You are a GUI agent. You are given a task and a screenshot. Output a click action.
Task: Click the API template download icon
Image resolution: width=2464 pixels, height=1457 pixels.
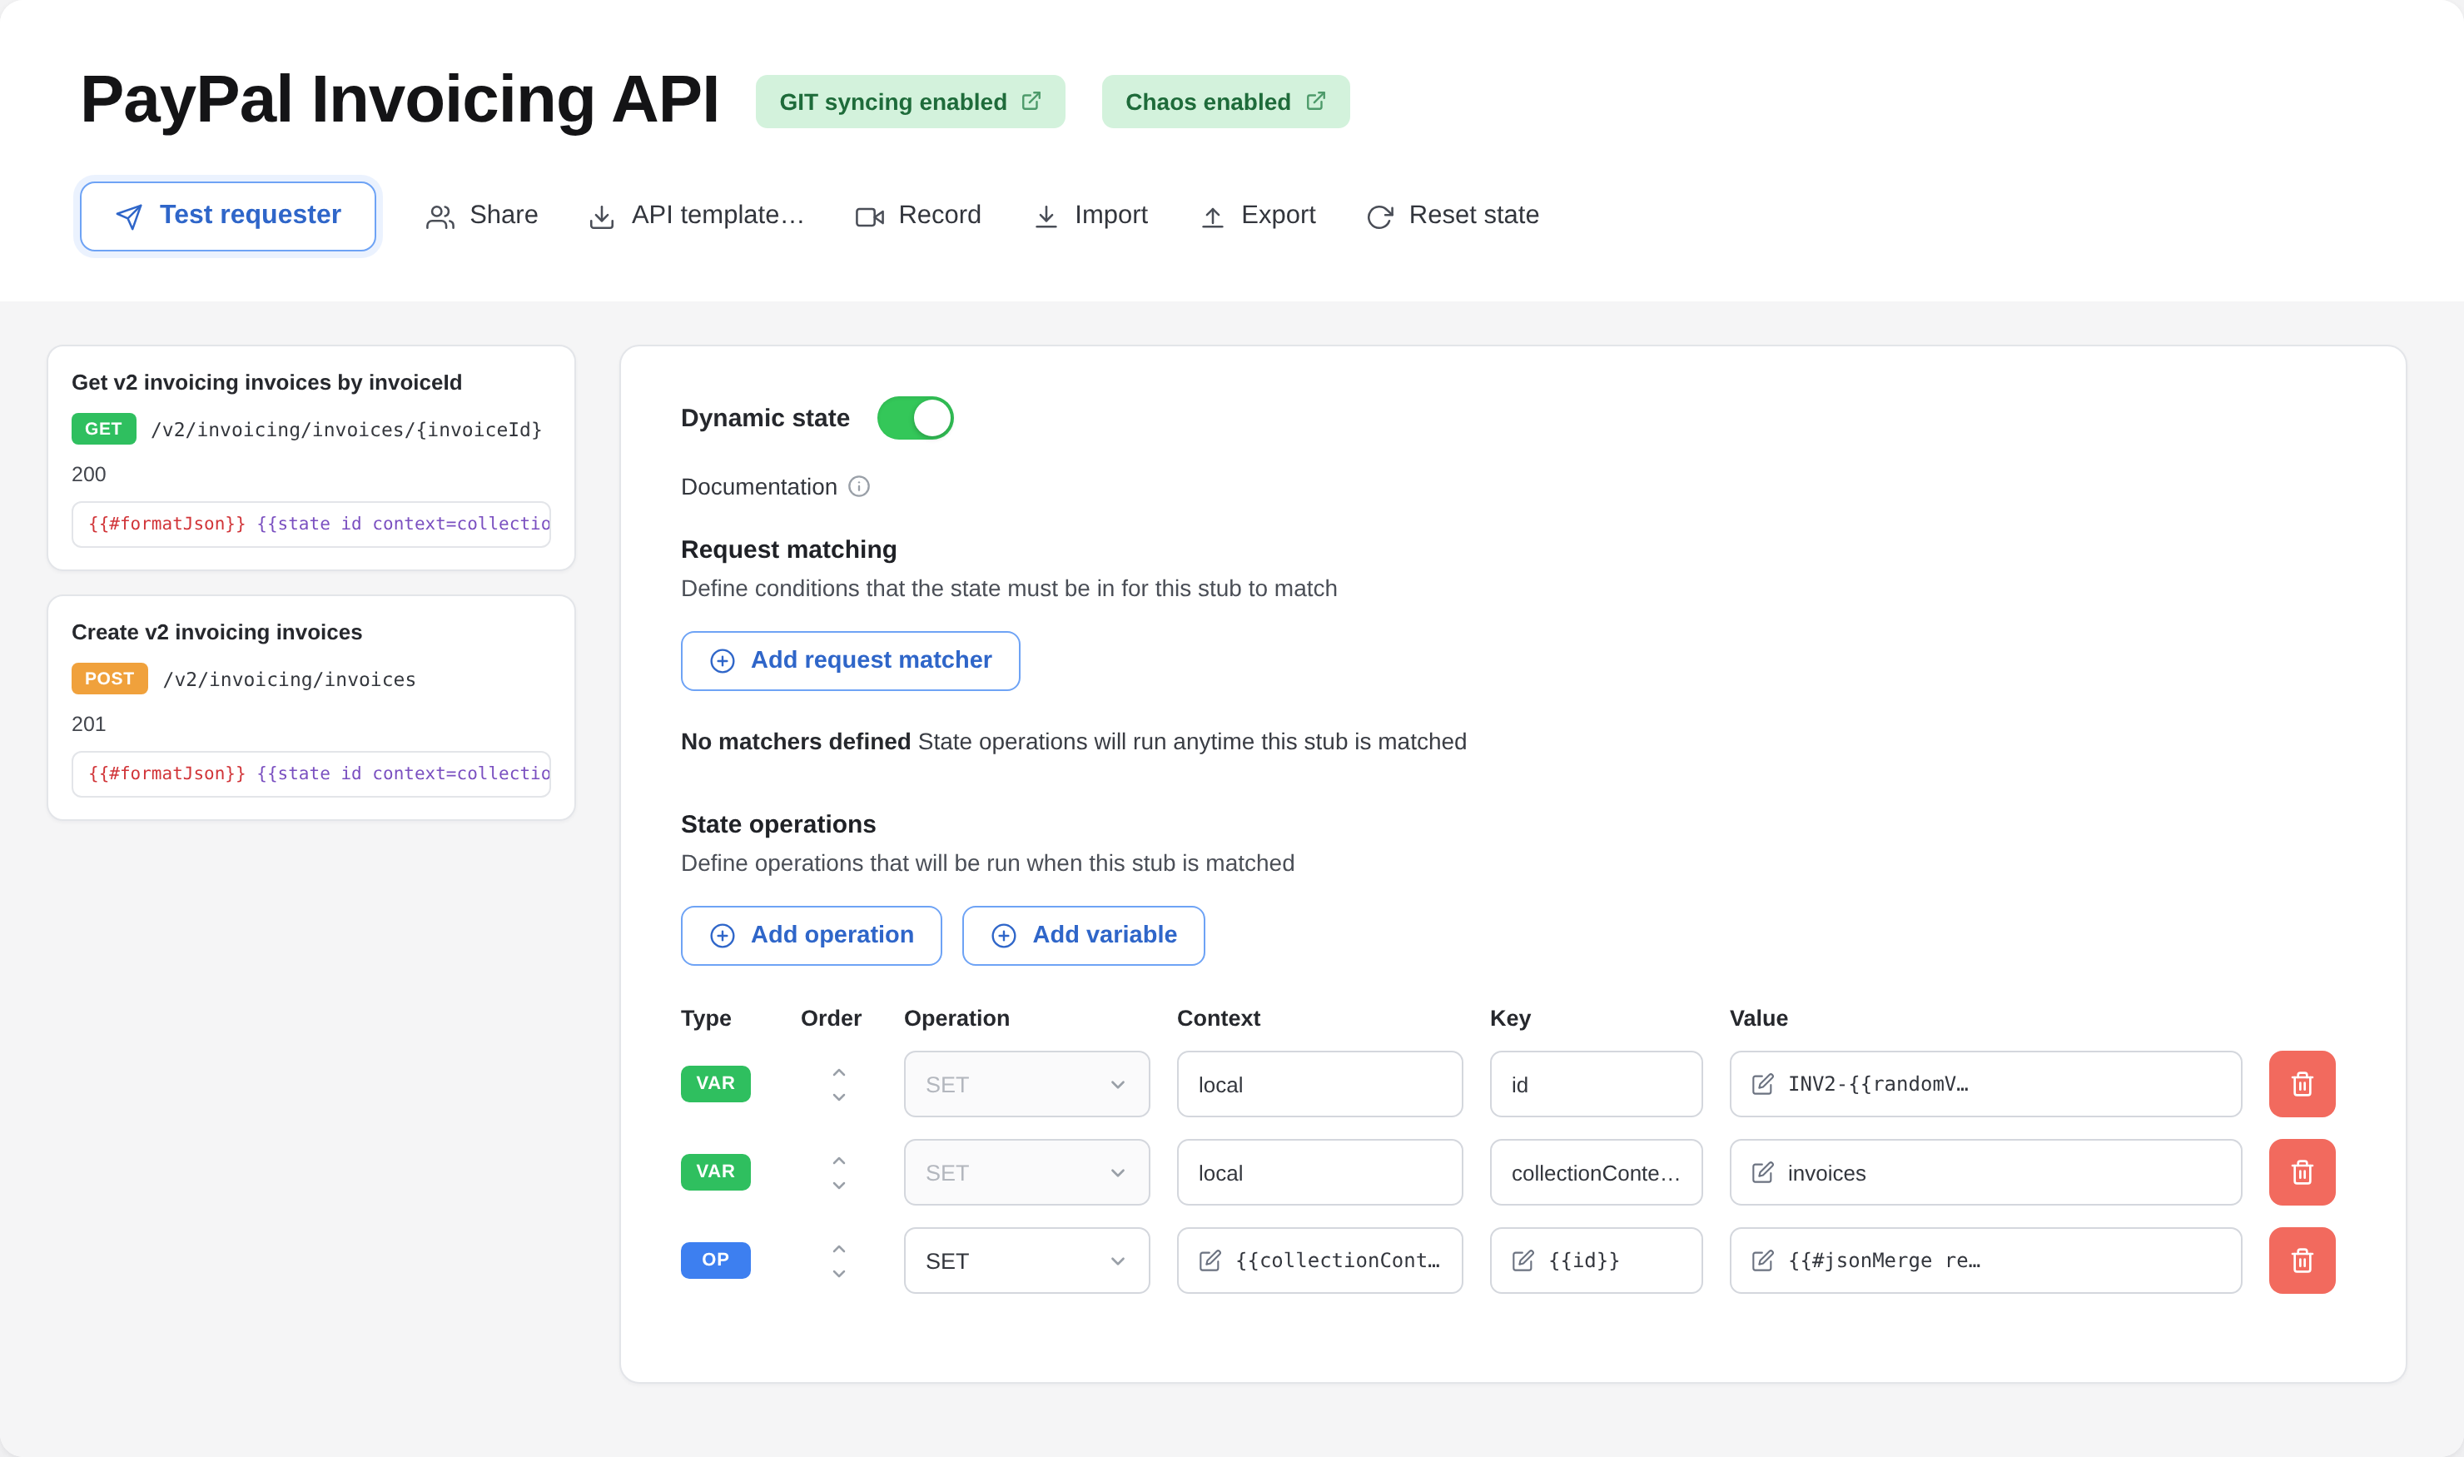[x=602, y=217]
